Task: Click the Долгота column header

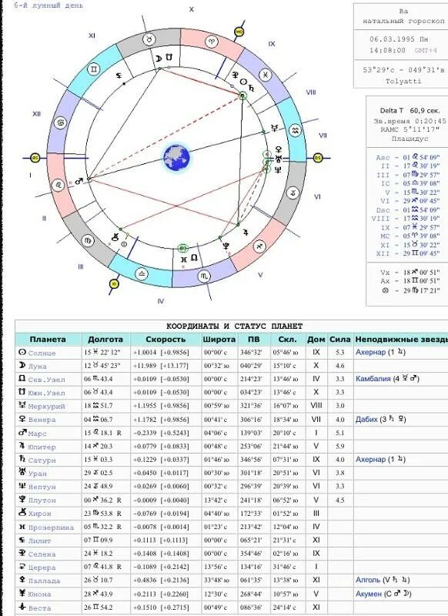Action: pos(105,339)
